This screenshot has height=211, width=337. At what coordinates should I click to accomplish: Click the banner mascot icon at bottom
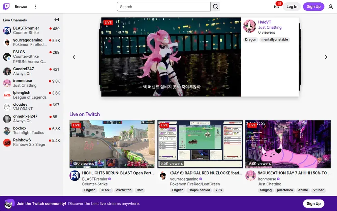point(9,204)
